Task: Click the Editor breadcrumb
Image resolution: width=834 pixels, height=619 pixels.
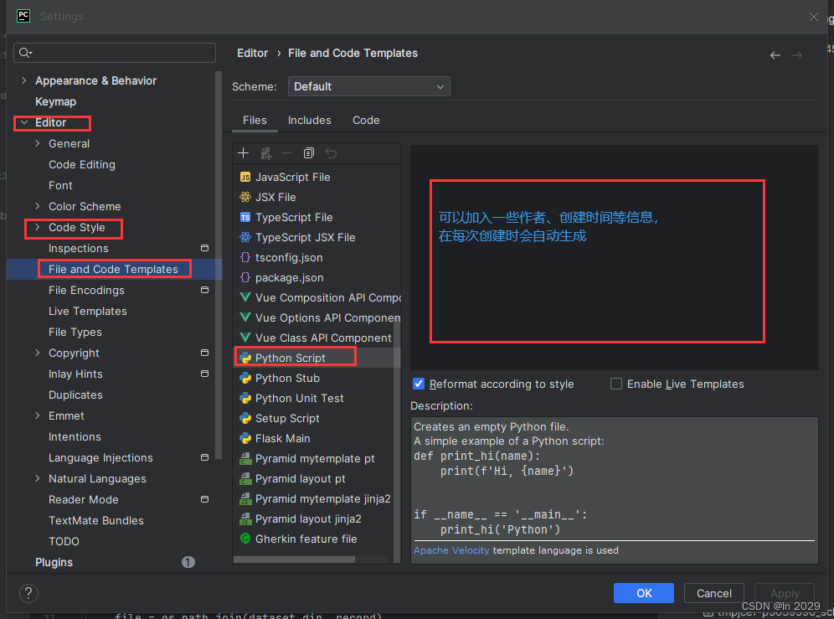Action: (x=253, y=54)
